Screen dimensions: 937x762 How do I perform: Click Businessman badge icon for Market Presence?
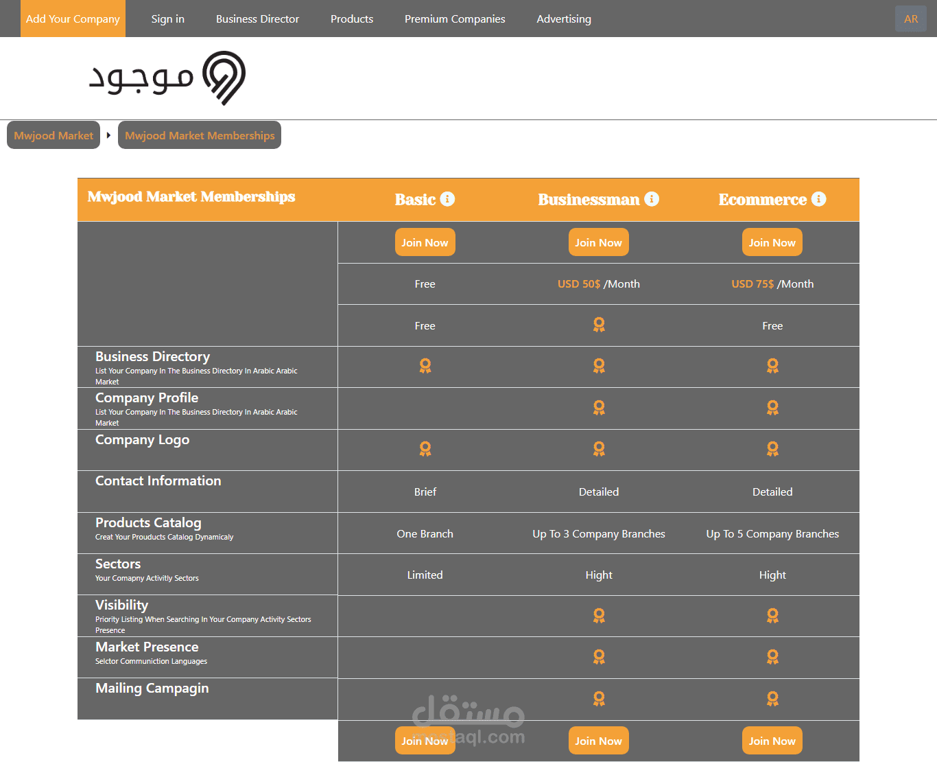click(599, 657)
